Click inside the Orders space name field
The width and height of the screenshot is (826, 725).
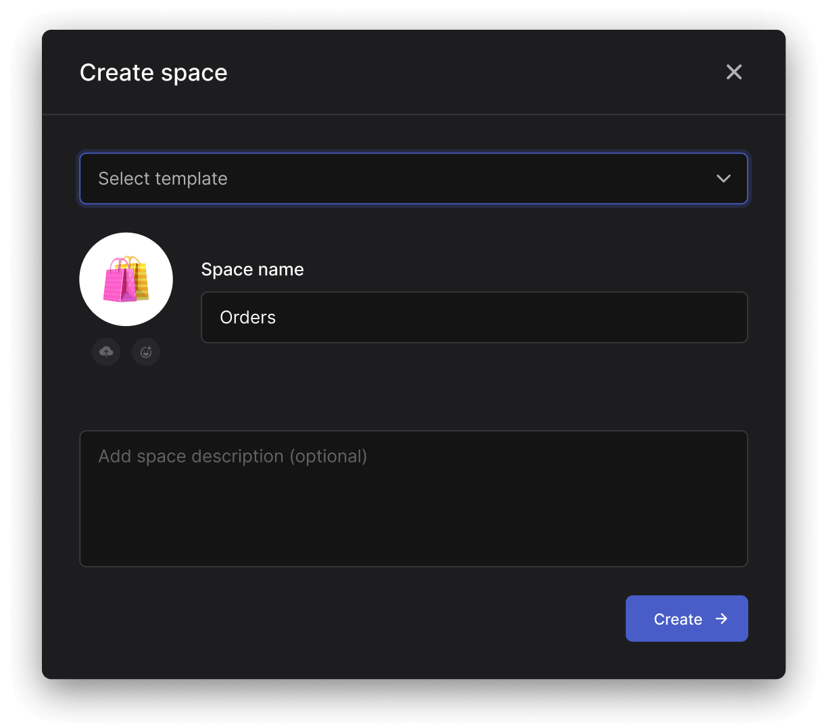click(x=473, y=317)
